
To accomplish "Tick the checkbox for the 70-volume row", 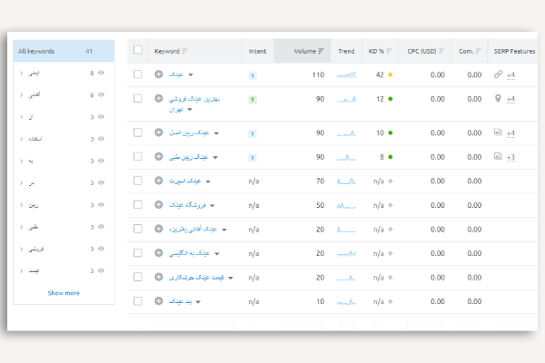I will pos(138,181).
